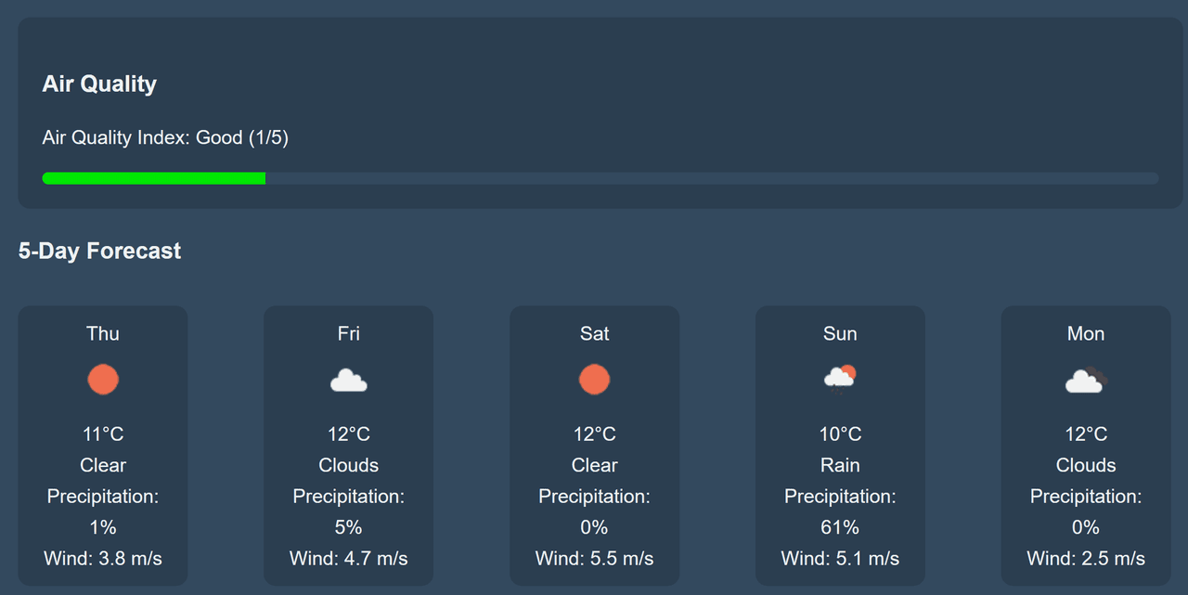Select the Sat forecast day label
The image size is (1188, 595).
click(595, 333)
